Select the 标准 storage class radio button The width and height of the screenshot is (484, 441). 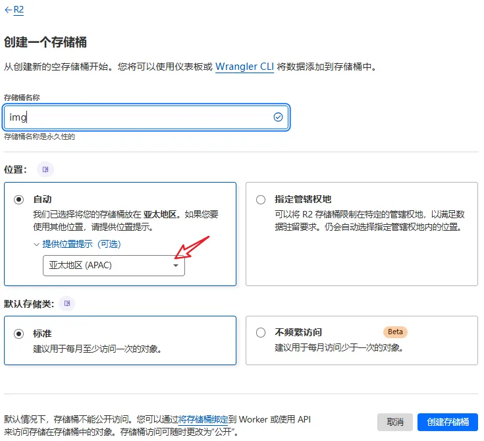(18, 334)
